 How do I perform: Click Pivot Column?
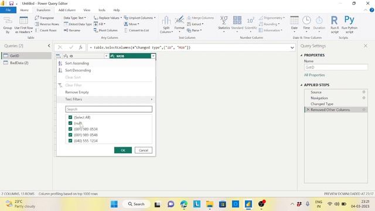[105, 30]
